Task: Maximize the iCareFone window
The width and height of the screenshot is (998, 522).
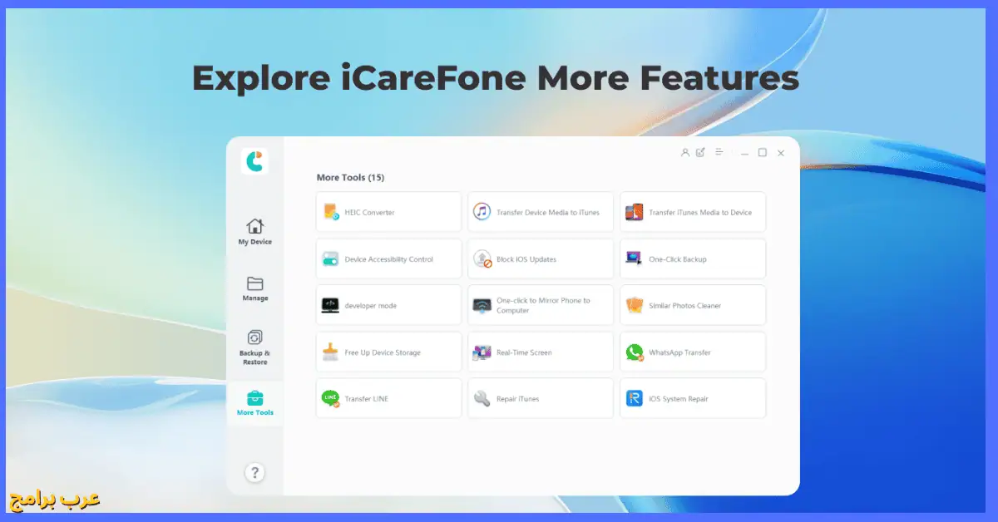Action: [x=762, y=153]
